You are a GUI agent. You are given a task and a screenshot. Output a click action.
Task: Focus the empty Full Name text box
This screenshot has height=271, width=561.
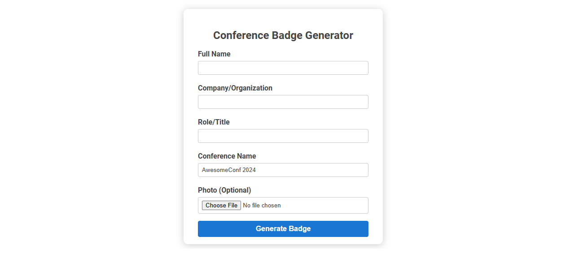(283, 68)
